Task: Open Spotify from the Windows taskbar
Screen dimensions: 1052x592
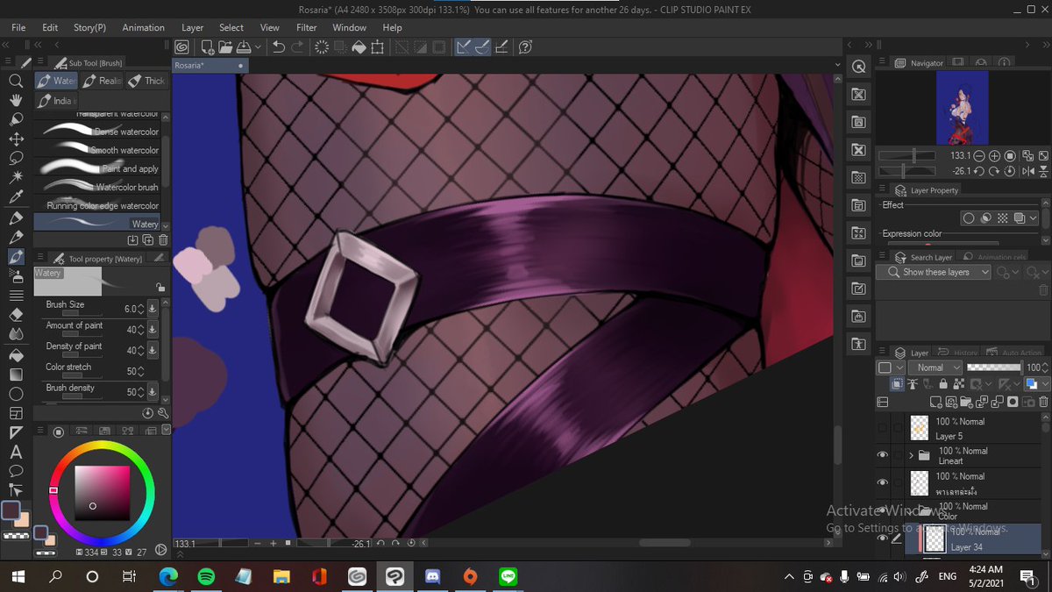Action: click(206, 577)
